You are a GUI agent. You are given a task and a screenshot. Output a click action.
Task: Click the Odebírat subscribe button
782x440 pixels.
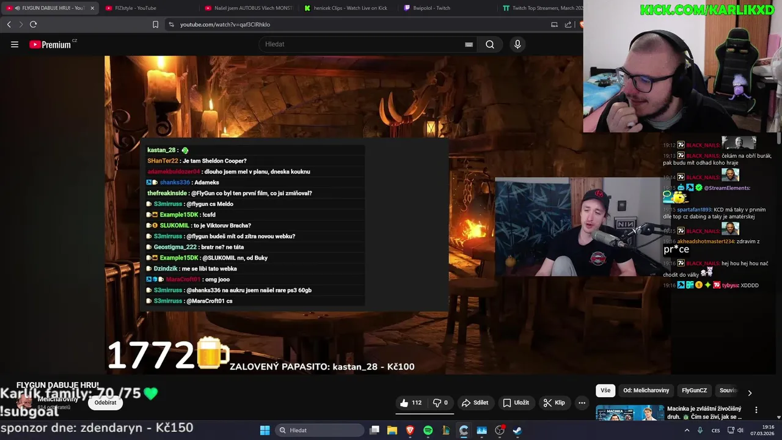point(105,403)
